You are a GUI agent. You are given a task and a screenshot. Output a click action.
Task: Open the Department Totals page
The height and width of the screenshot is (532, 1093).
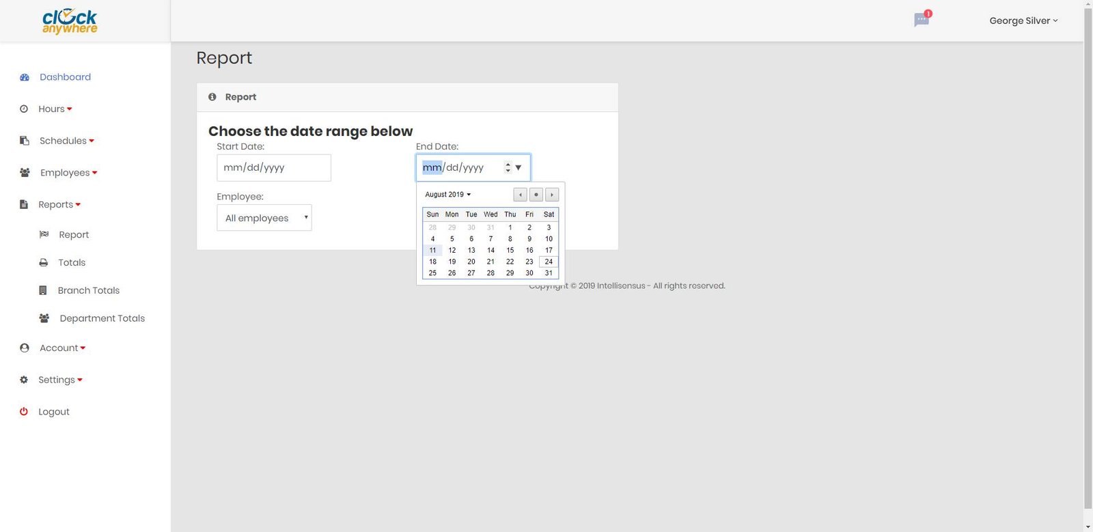tap(102, 318)
